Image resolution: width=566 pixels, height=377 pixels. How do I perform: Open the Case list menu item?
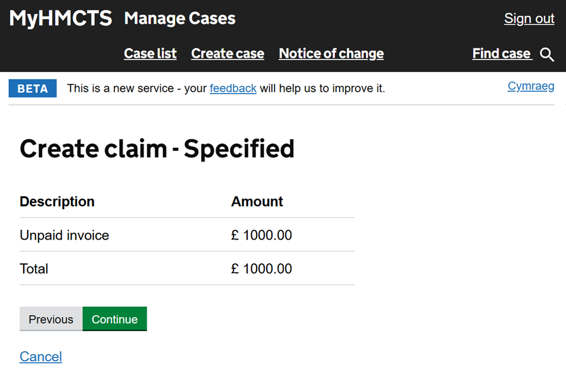pyautogui.click(x=150, y=54)
